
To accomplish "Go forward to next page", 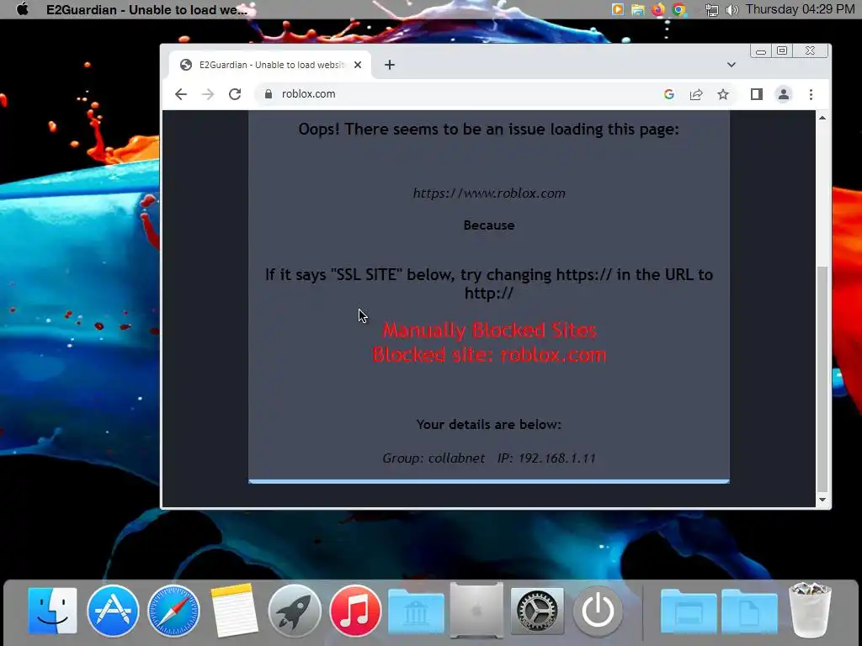I will click(208, 94).
